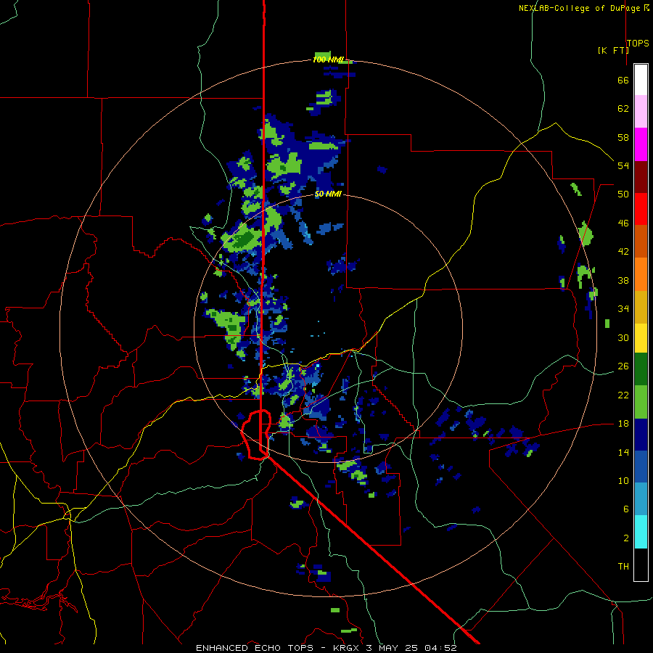
Task: Click the legend value '14'
Action: point(623,452)
